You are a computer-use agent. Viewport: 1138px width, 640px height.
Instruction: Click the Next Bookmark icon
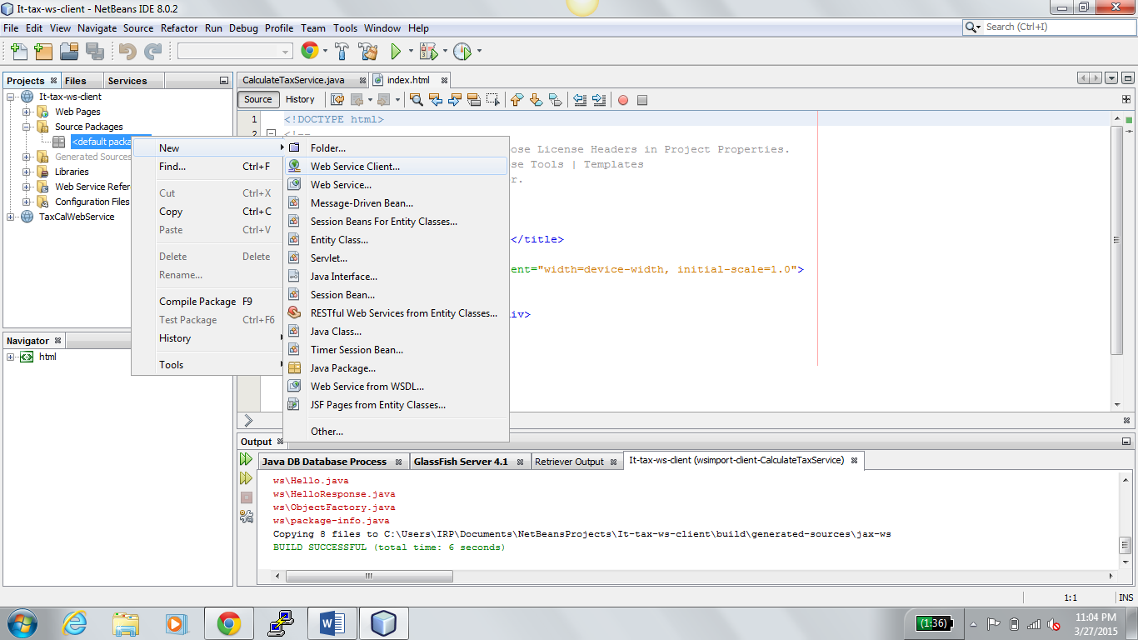tap(536, 100)
